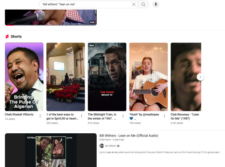Image resolution: width=225 pixels, height=167 pixels.
Task: Click the '6.2K views' text
Action: click(177, 123)
